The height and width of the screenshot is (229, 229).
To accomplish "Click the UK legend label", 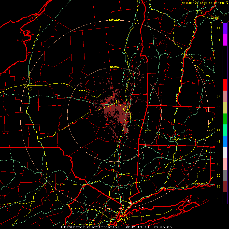I will [219, 40].
